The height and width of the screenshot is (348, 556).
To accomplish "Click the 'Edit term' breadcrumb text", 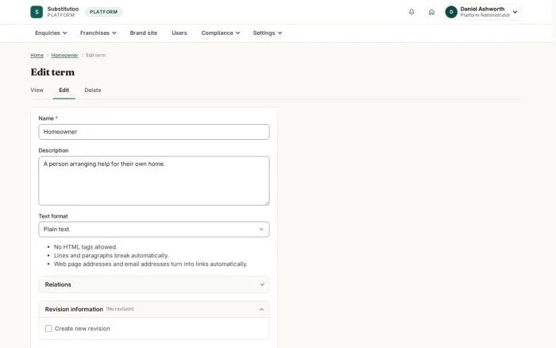I will click(x=96, y=56).
